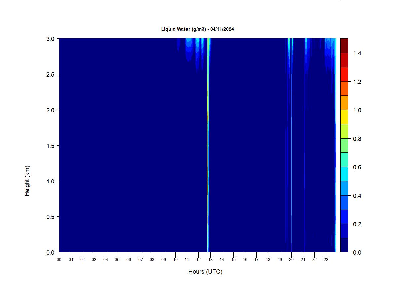The image size is (396, 297).
Task: Click the '3.0' height axis tick label
Action: point(50,39)
